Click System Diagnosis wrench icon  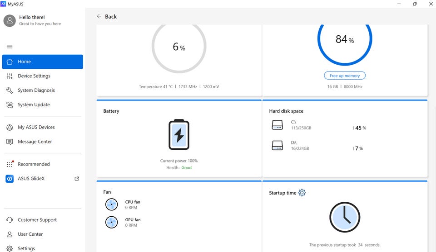[10, 90]
